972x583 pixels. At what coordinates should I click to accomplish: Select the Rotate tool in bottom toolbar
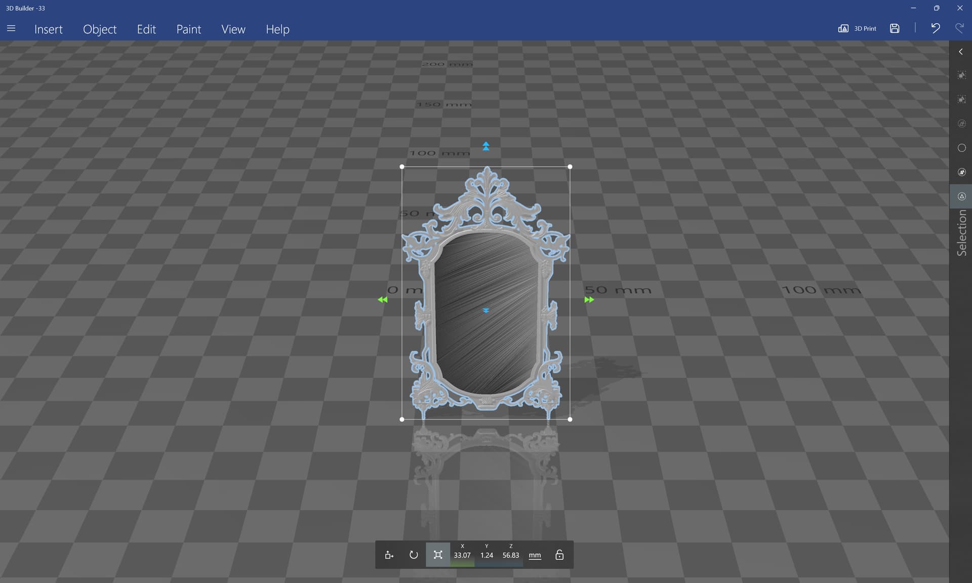414,555
